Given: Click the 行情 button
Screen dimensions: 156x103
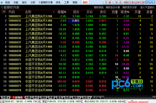Looking at the screenshot, I should point(108,3).
